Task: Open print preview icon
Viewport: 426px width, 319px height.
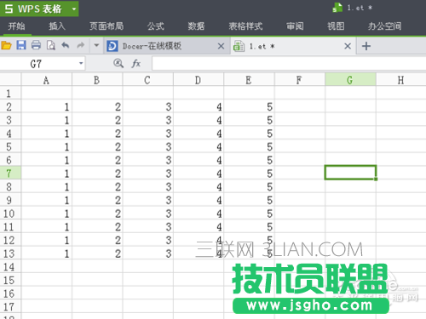Action: [51, 45]
